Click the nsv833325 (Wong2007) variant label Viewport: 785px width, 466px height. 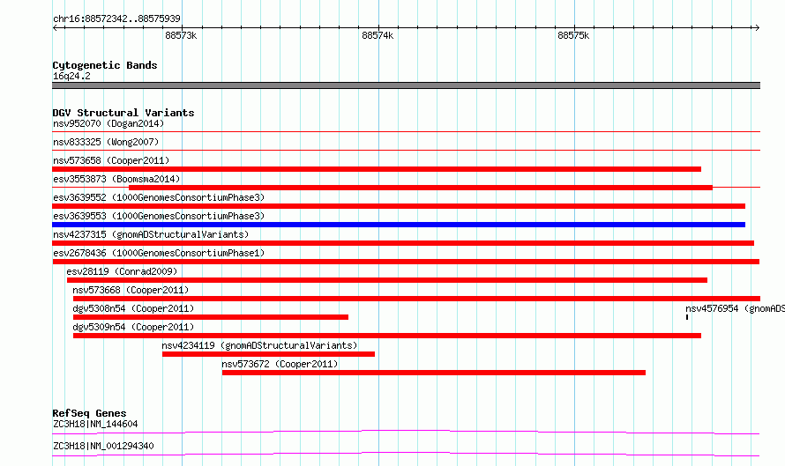pyautogui.click(x=106, y=142)
